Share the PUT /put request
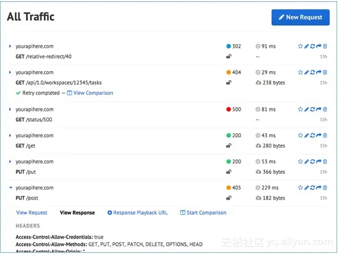This screenshot has width=339, height=254. pyautogui.click(x=319, y=162)
